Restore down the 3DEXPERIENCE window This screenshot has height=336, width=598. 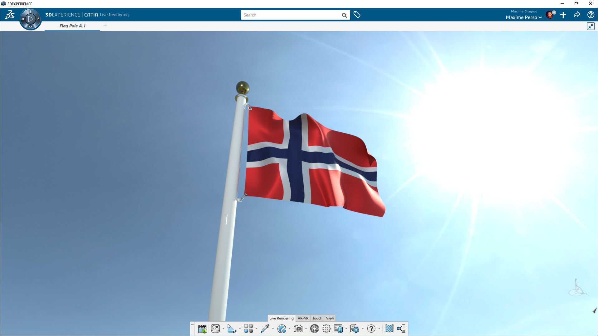pos(576,4)
